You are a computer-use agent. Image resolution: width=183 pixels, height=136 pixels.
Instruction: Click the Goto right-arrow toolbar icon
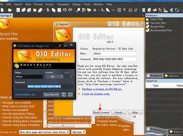click(x=95, y=10)
